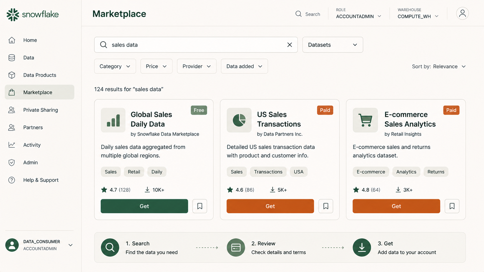Click the US Sales Transactions pie chart icon
Screen dimensions: 484x272
(x=239, y=120)
